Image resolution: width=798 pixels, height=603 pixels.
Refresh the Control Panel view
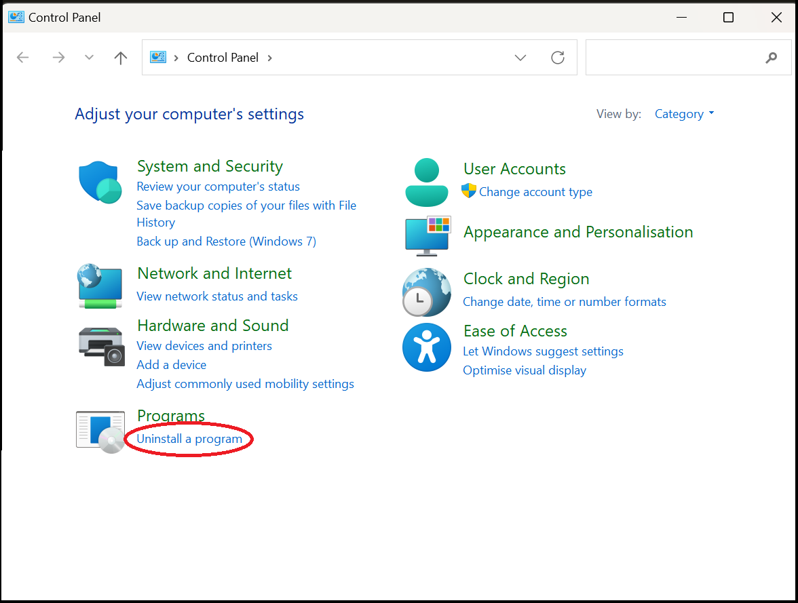click(558, 58)
